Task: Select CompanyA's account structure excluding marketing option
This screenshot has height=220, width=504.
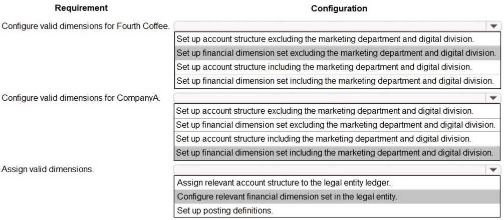Action: [x=338, y=111]
